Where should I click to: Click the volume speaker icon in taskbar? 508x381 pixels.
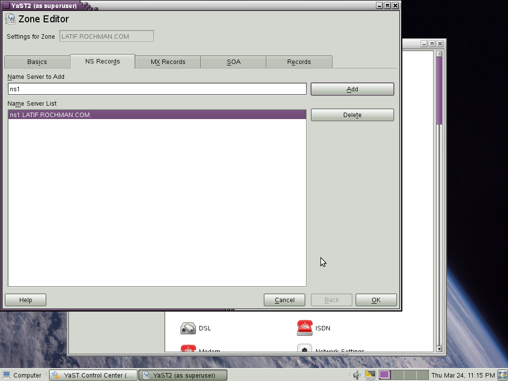point(357,375)
